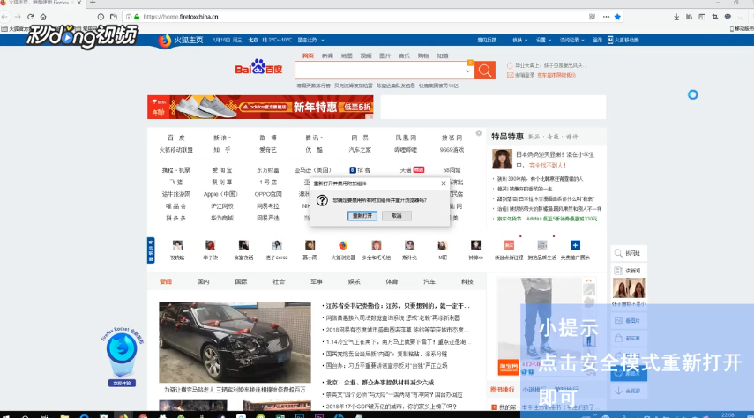Open the 访问记录 dropdown in header
The width and height of the screenshot is (754, 418).
click(571, 40)
